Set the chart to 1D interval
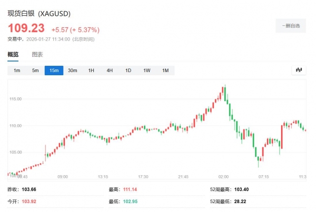The image size is (316, 212). pyautogui.click(x=128, y=70)
